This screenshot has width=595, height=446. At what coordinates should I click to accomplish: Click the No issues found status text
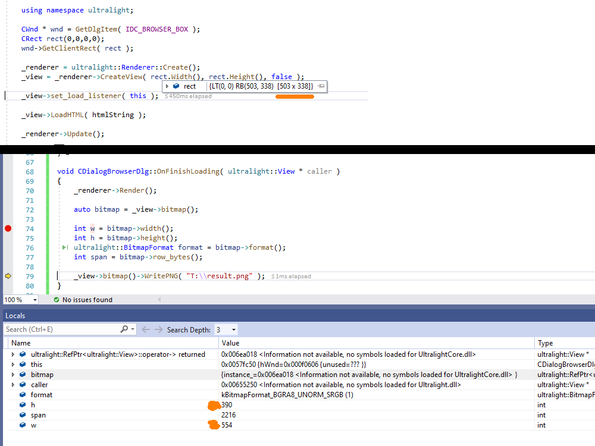click(x=87, y=300)
